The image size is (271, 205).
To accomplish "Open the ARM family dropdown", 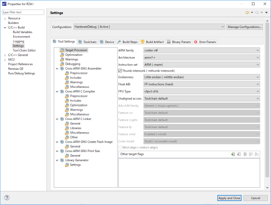I will coord(201,50).
